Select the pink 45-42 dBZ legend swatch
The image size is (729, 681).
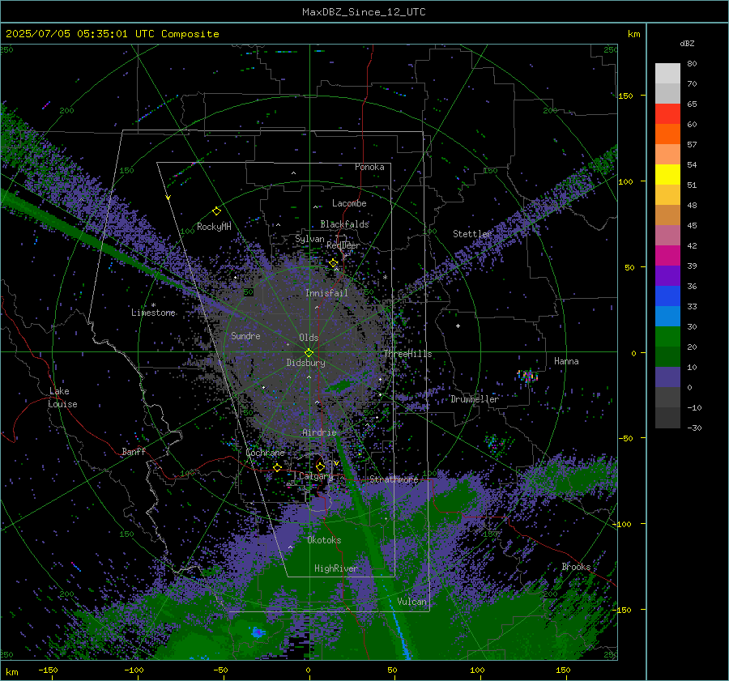(x=667, y=236)
